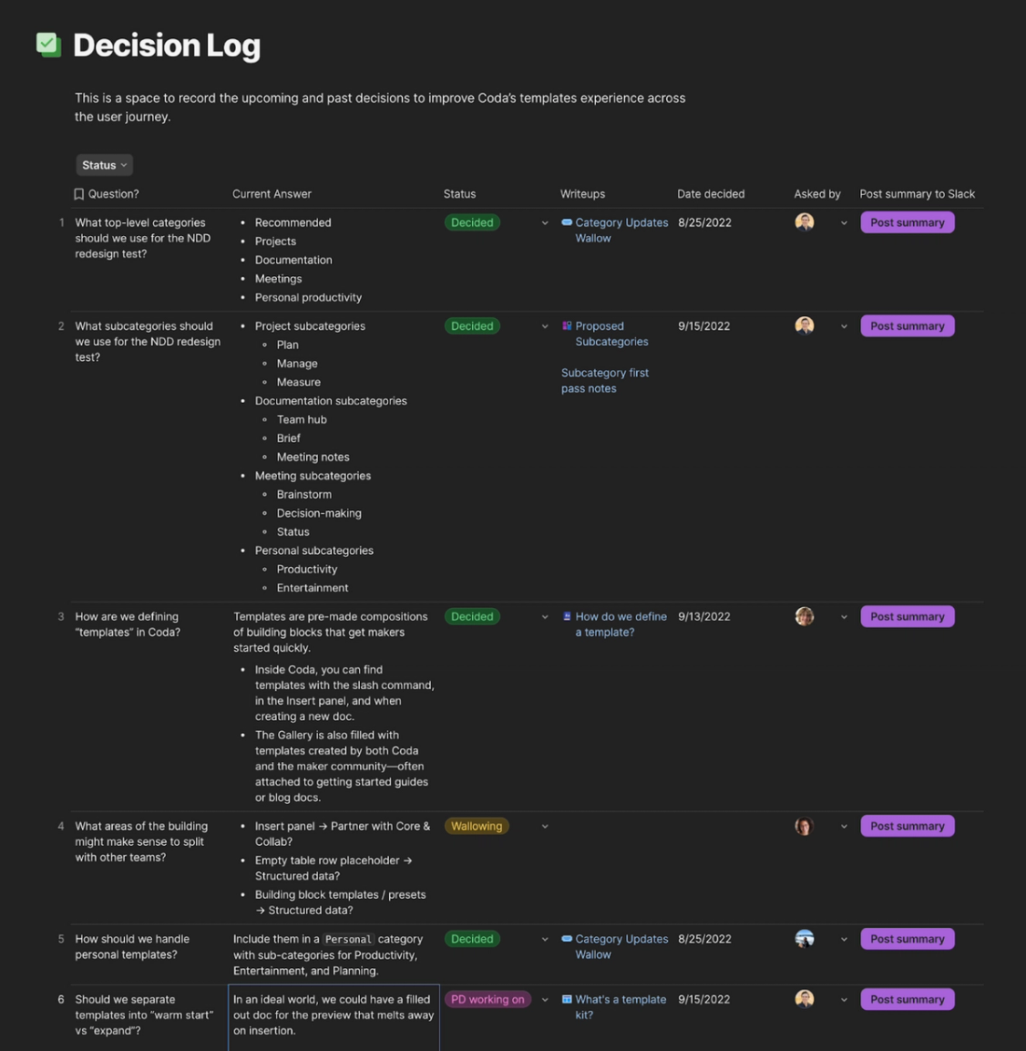Click the Decided status tag in row 1

(x=472, y=223)
